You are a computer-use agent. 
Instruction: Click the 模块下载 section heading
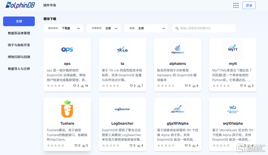click(x=50, y=19)
